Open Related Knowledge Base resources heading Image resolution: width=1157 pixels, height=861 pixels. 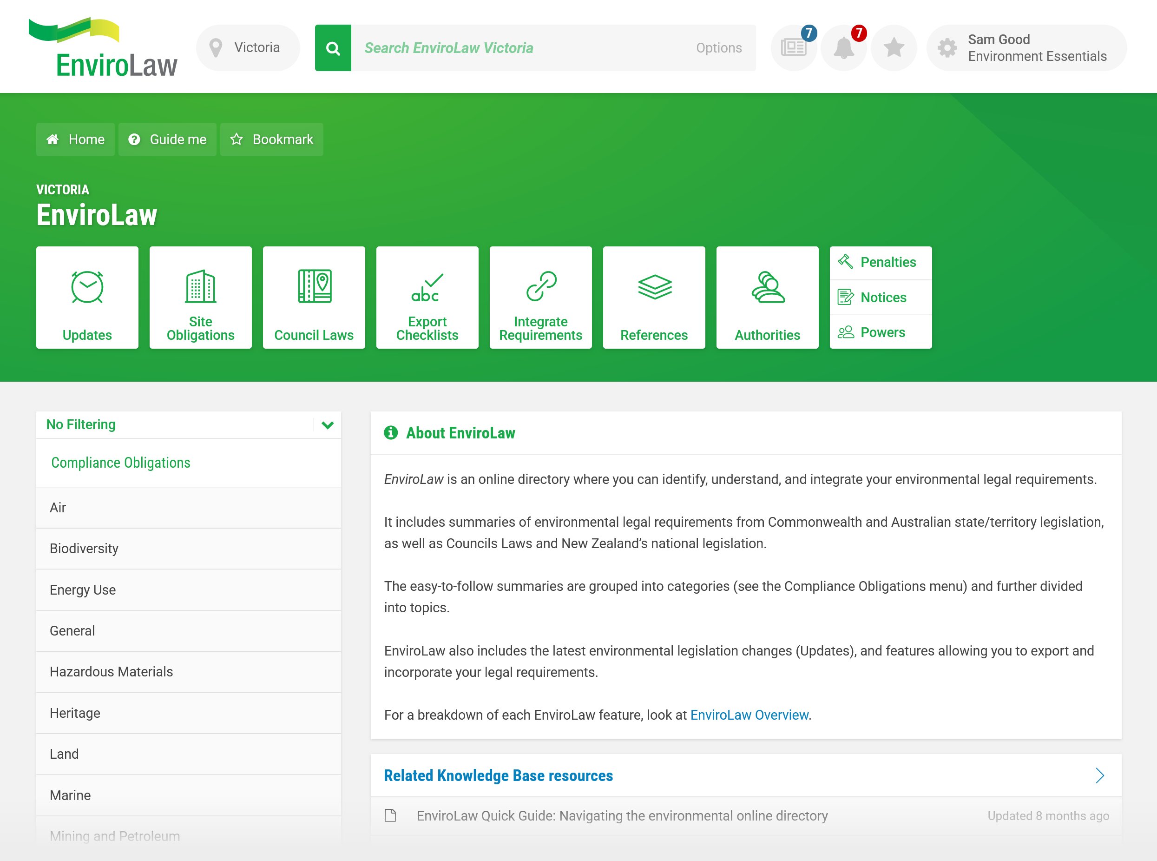pos(499,775)
